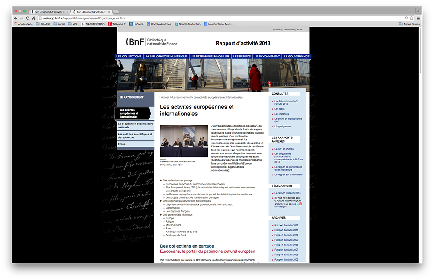The image size is (434, 280).
Task: Open LA BIBLIOTHÈQUE NUMÉRIQUE menu
Action: (166, 57)
